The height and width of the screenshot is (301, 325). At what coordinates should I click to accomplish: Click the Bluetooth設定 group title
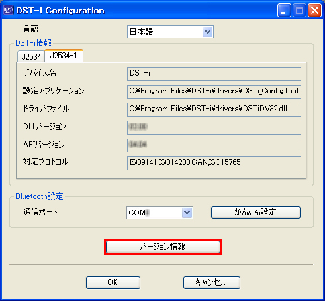point(39,196)
